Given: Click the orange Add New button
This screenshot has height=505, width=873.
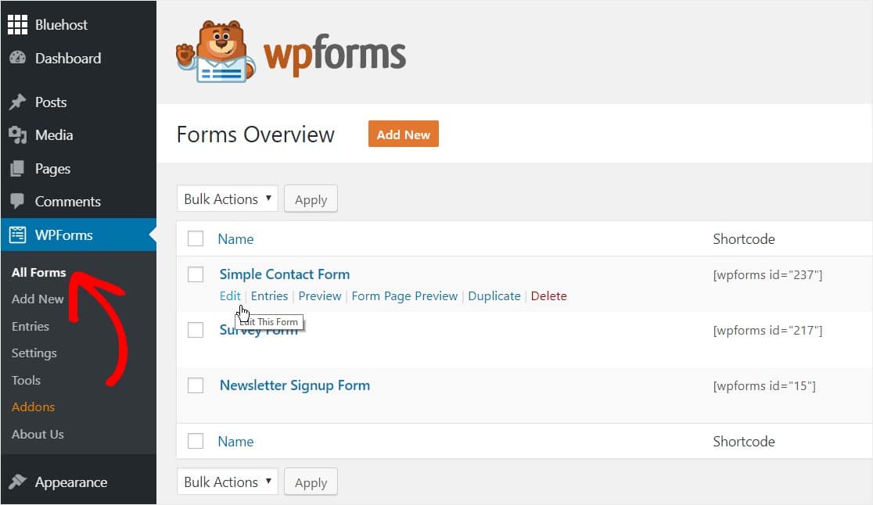Looking at the screenshot, I should coord(403,134).
